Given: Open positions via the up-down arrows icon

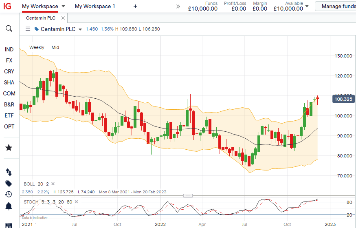Looking at the screenshot, I should 9,173.
